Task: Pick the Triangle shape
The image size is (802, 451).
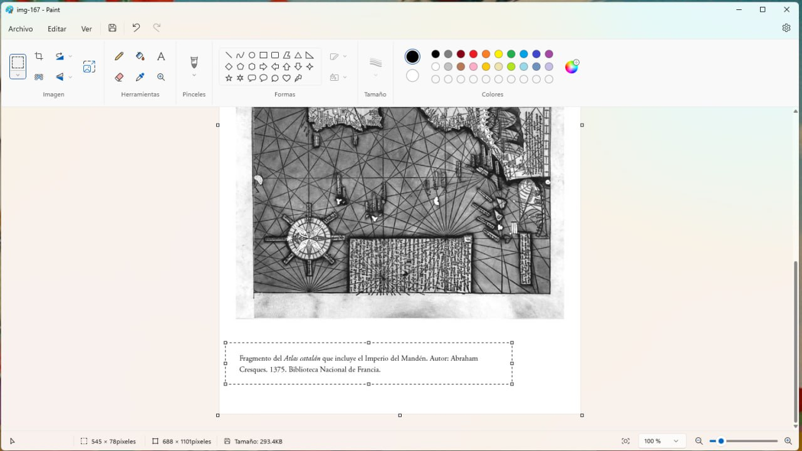Action: pos(298,55)
